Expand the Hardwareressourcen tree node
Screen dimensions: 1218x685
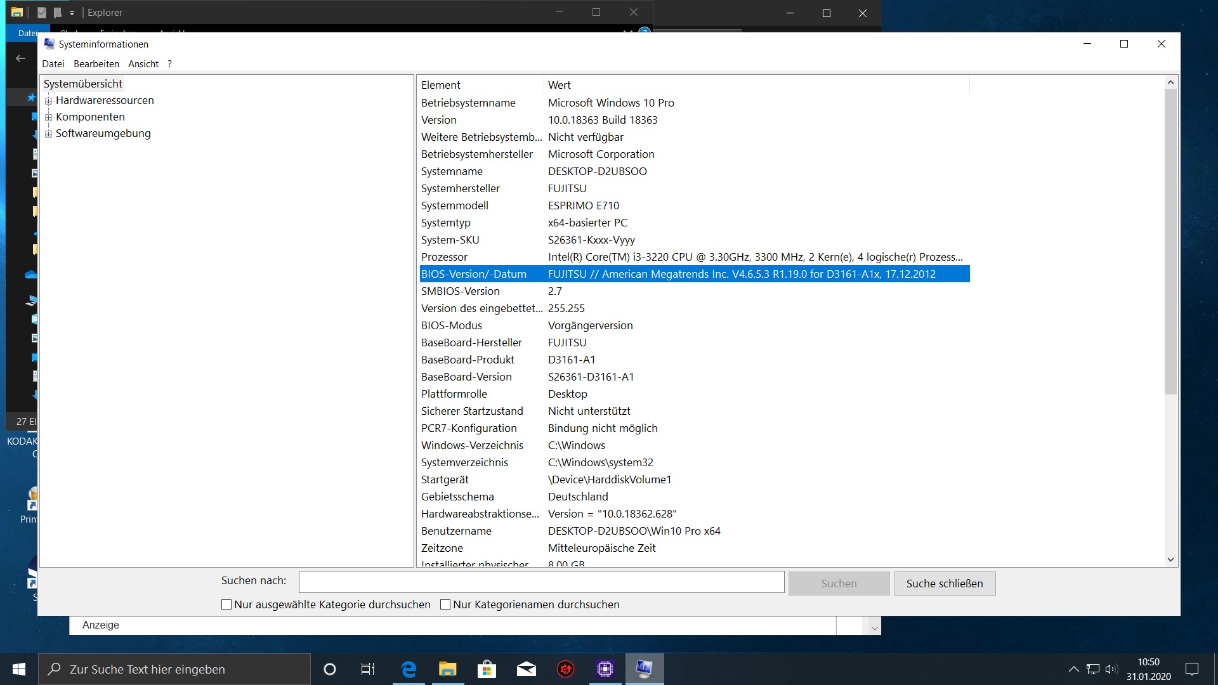49,101
